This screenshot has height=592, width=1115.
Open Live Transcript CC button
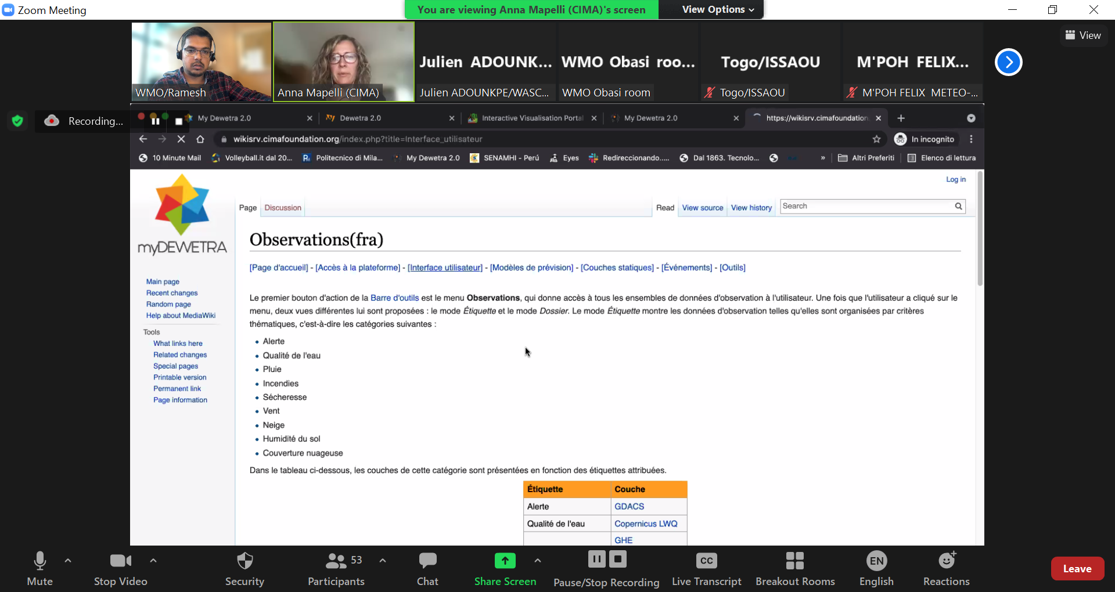tap(707, 569)
